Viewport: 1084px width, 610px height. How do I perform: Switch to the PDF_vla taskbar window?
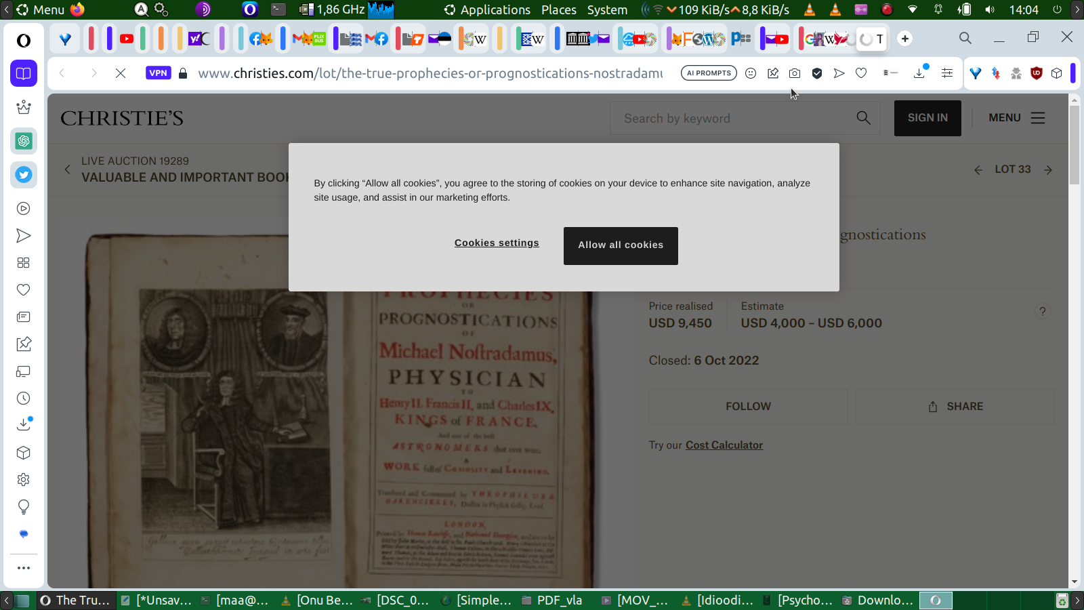click(553, 600)
